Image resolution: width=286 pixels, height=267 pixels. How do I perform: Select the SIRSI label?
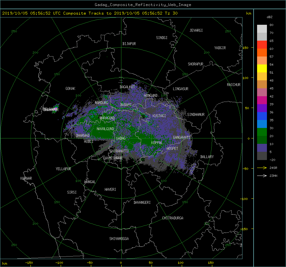point(72,192)
